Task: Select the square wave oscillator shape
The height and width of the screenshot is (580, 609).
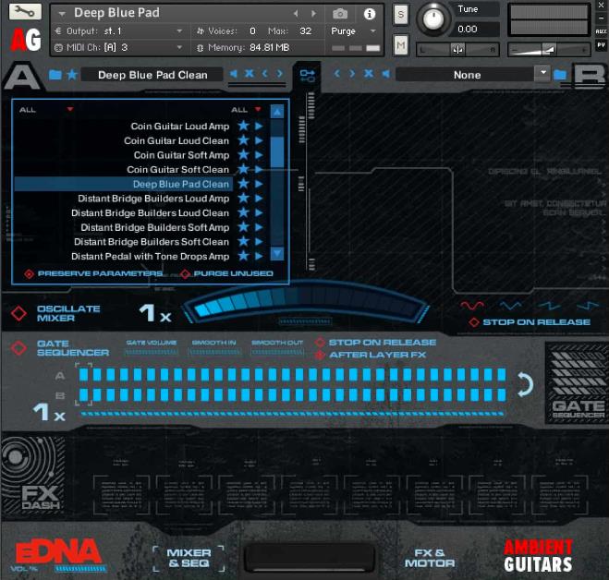Action: coord(587,306)
